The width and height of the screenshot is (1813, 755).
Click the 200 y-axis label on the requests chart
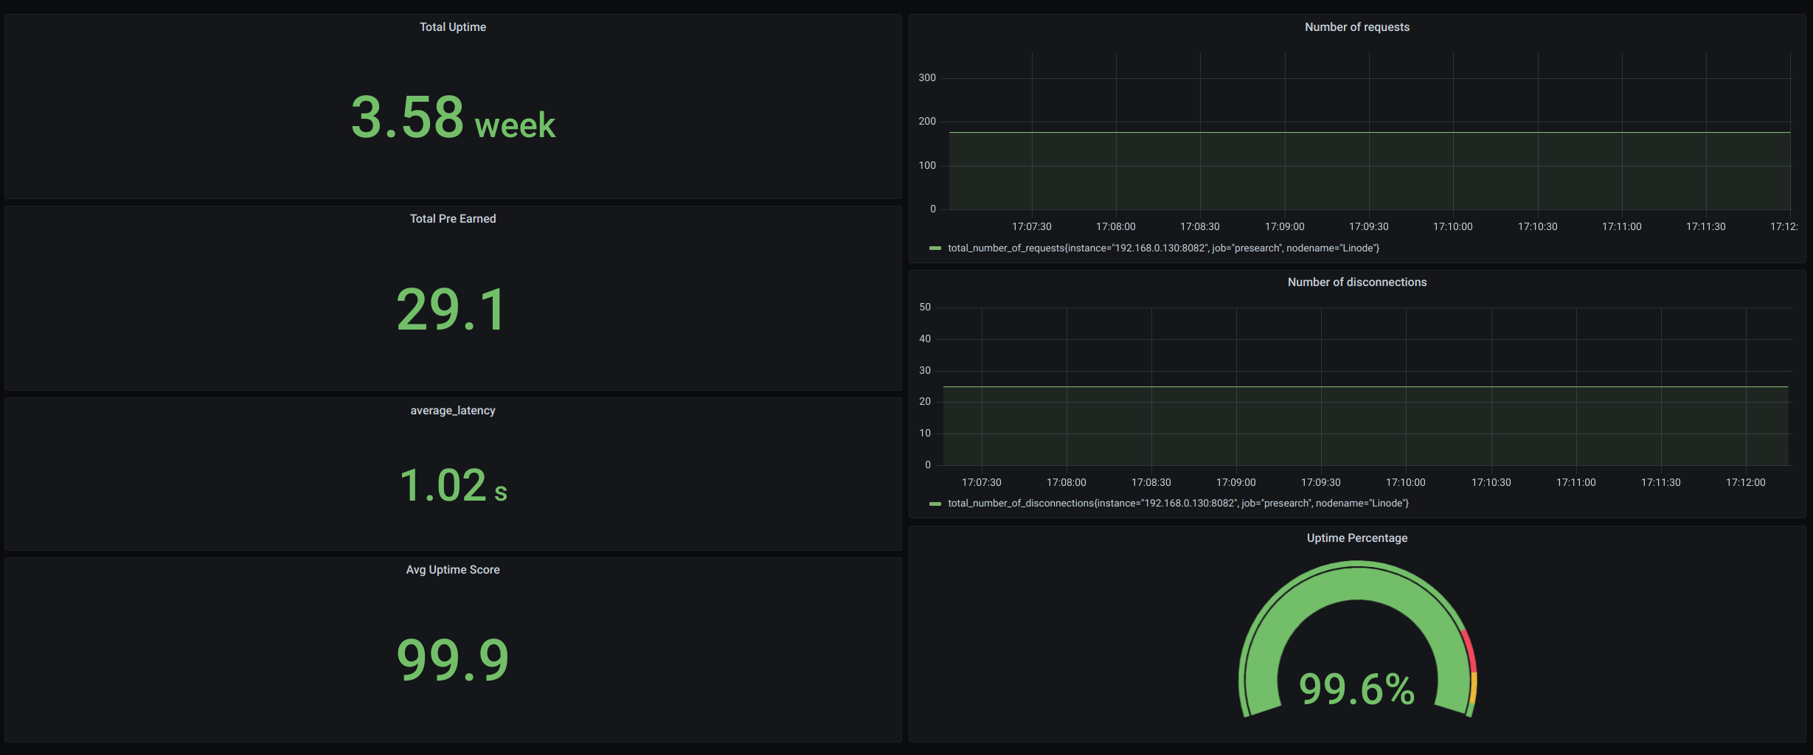[x=927, y=122]
